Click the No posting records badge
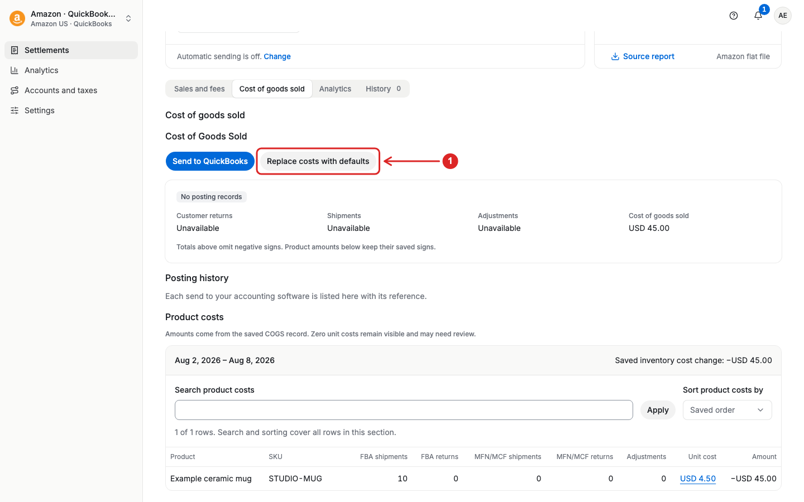This screenshot has width=804, height=502. click(212, 197)
